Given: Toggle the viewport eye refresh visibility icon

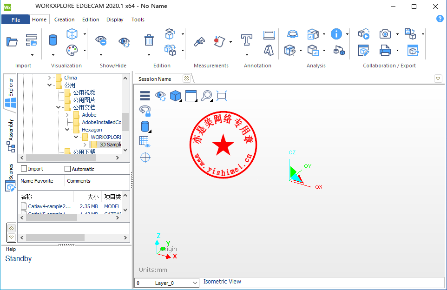Looking at the screenshot, I should [160, 96].
